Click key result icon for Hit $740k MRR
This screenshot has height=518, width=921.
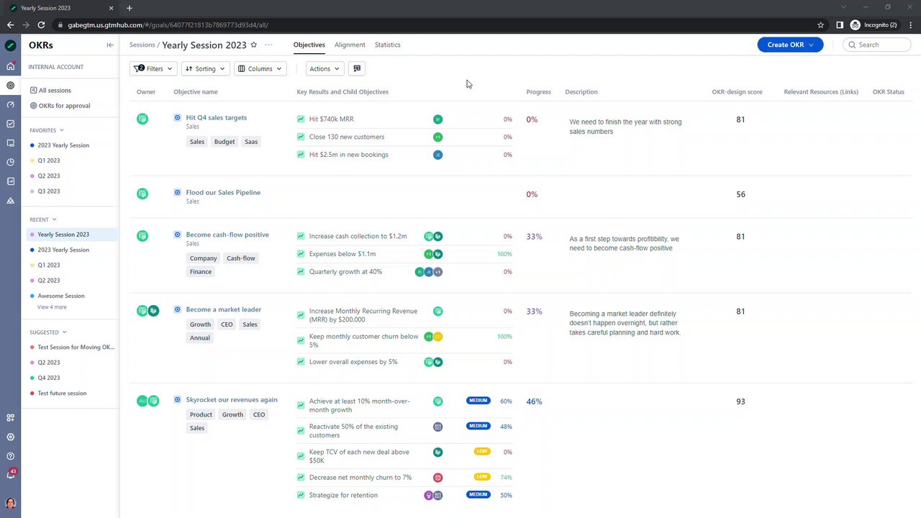click(x=301, y=119)
